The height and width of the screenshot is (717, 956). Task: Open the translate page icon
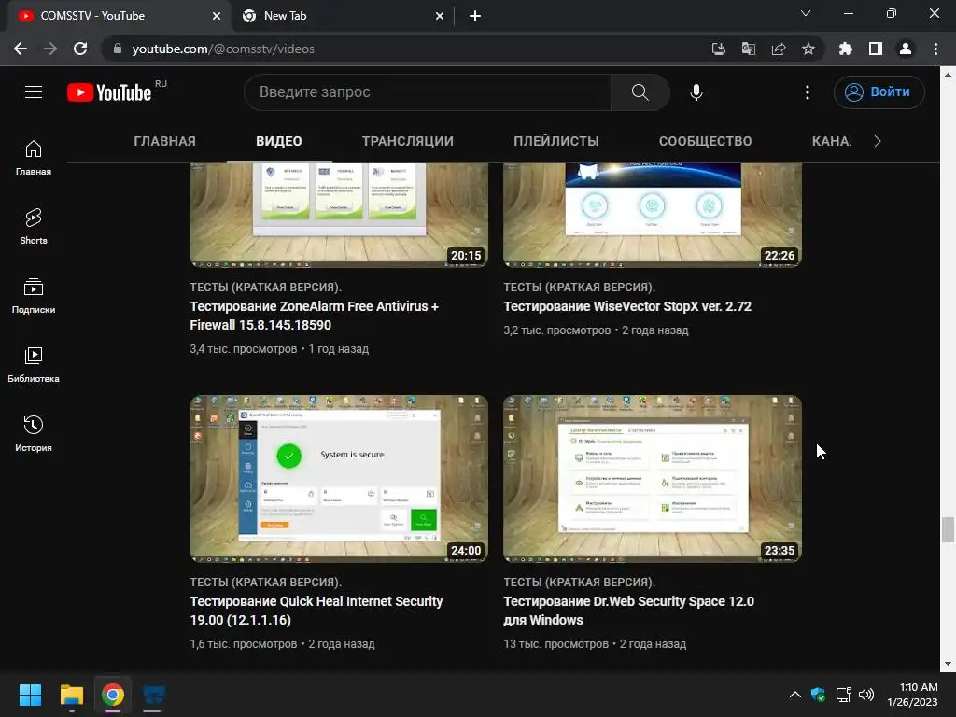click(748, 49)
